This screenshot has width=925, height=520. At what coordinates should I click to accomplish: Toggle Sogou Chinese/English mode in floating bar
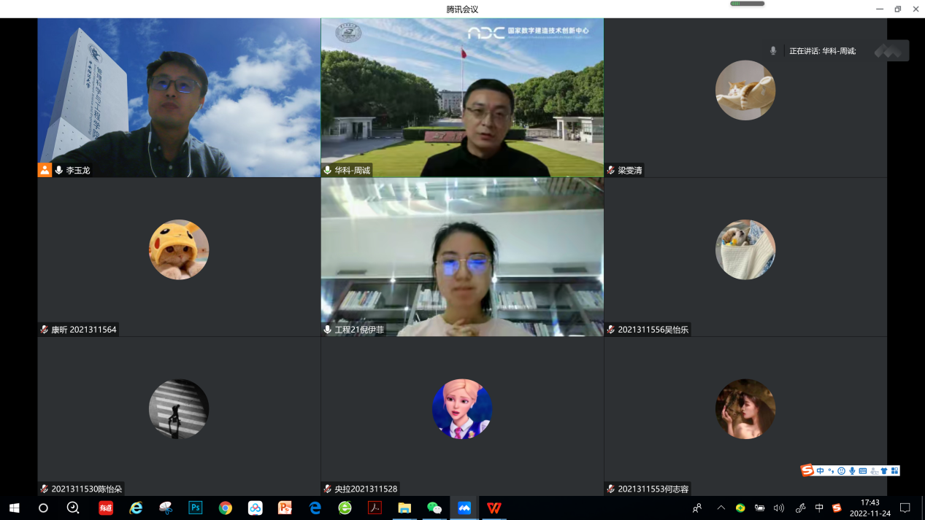820,470
